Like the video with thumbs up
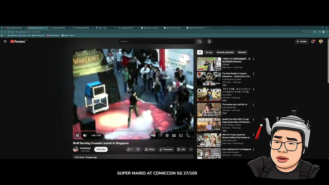The width and height of the screenshot is (329, 185). pos(130,149)
